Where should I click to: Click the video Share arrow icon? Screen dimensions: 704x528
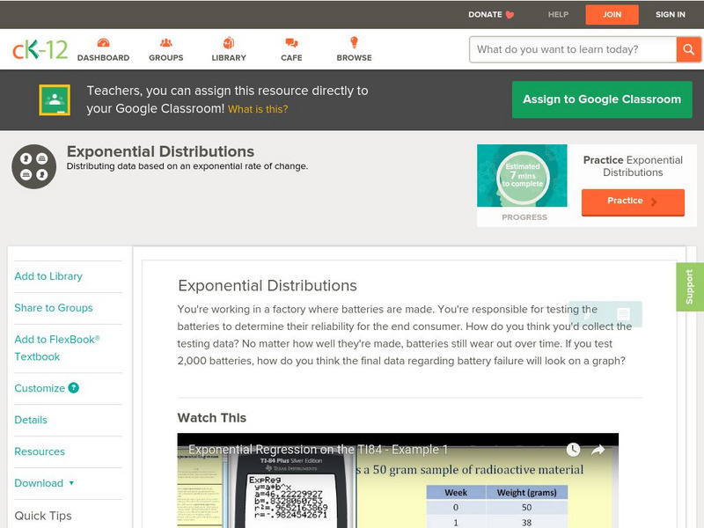point(598,450)
